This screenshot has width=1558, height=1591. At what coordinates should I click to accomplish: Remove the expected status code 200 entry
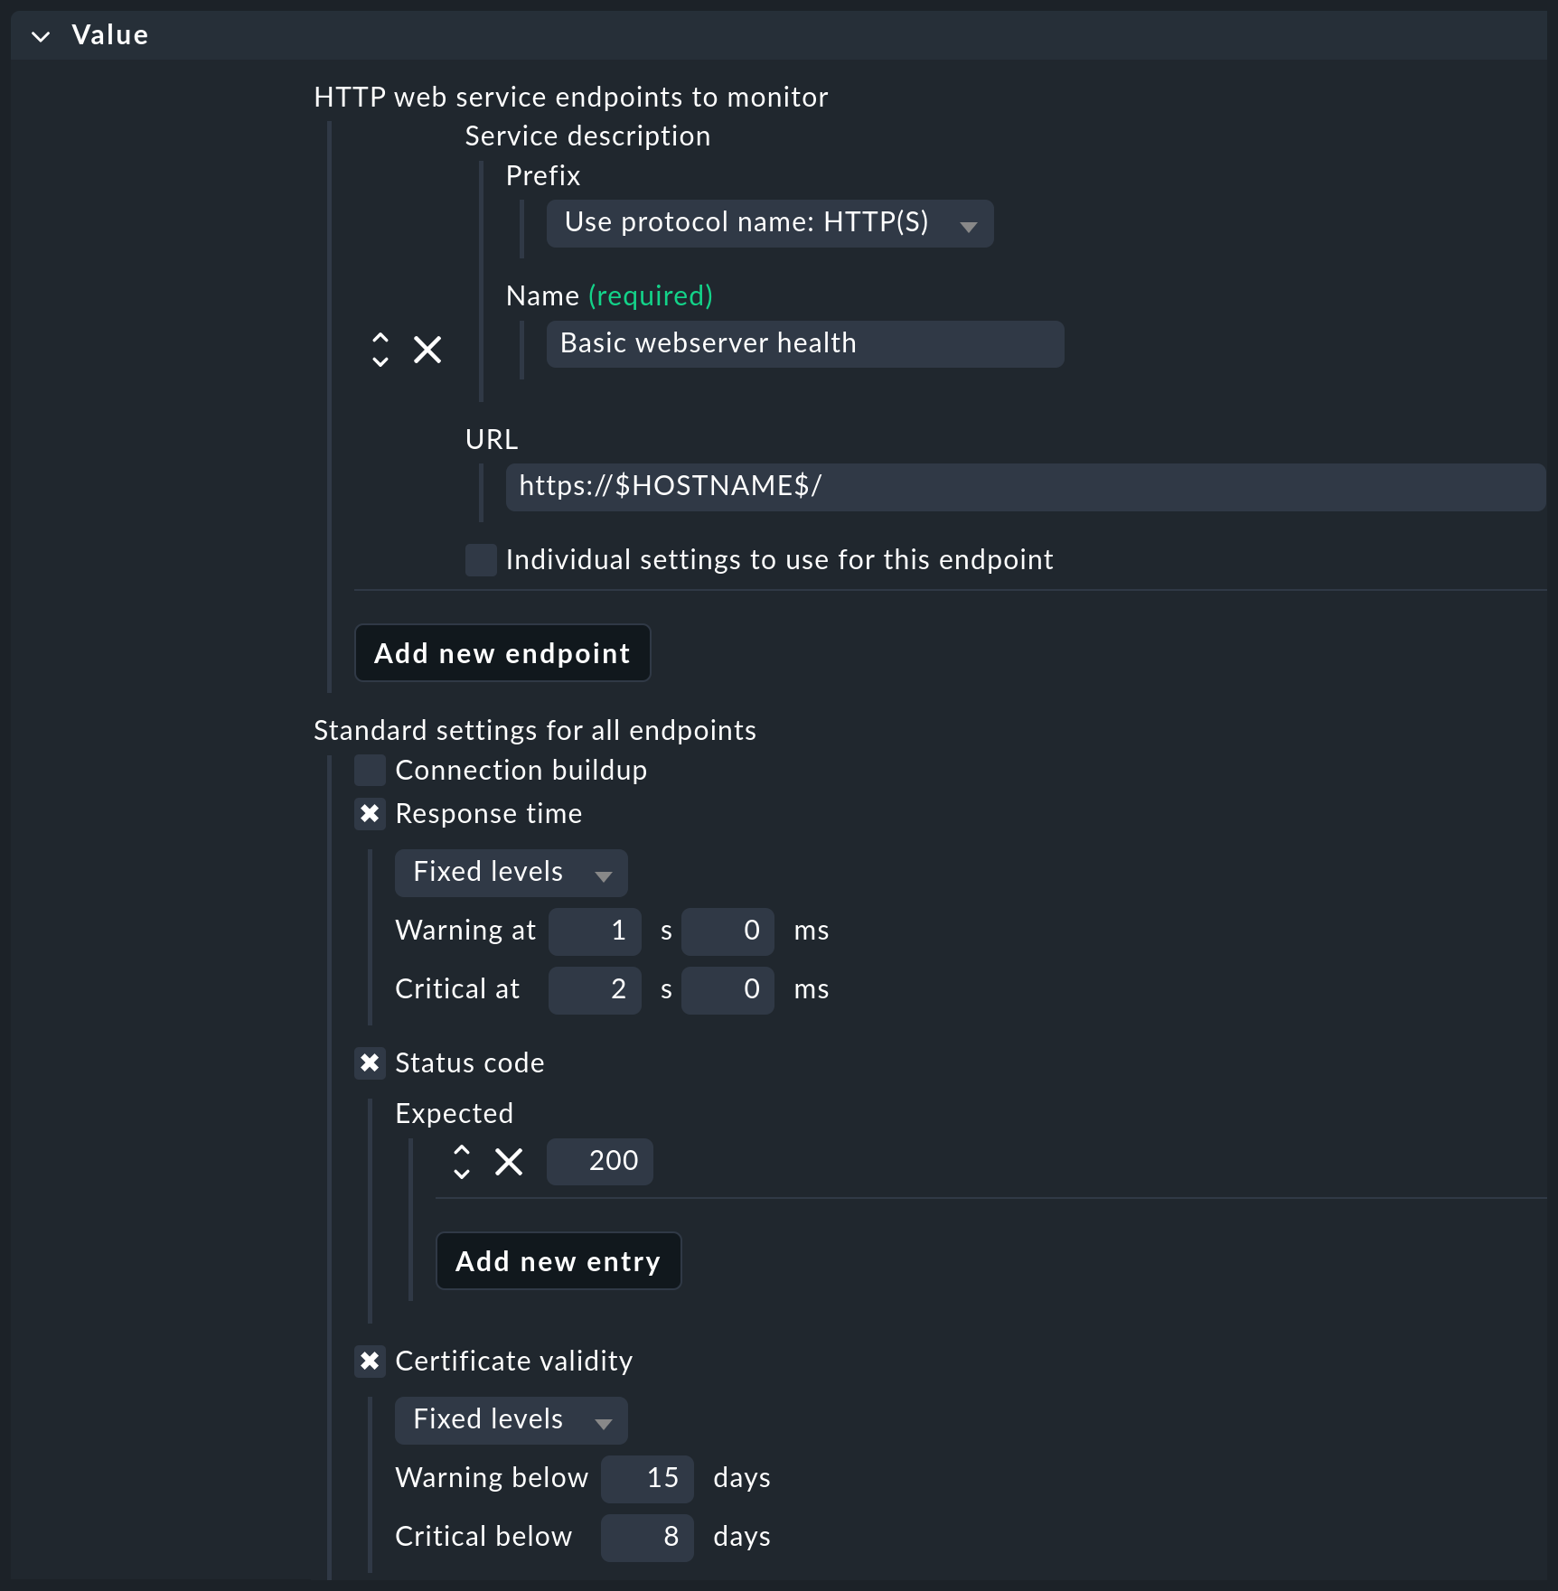click(x=509, y=1162)
